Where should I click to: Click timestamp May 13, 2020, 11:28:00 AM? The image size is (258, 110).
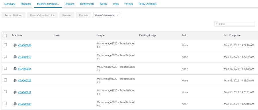click(x=239, y=81)
